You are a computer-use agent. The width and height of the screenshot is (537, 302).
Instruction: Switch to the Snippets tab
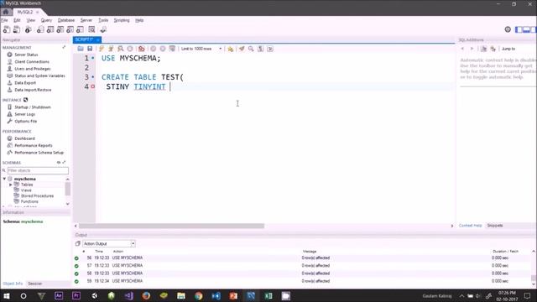click(x=495, y=226)
